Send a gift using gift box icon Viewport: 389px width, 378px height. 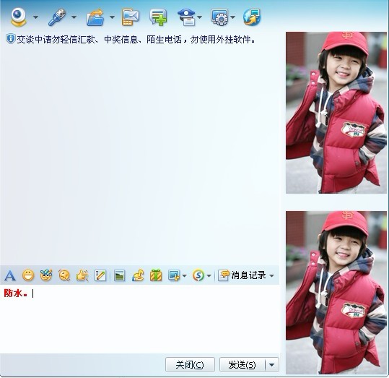(x=156, y=275)
